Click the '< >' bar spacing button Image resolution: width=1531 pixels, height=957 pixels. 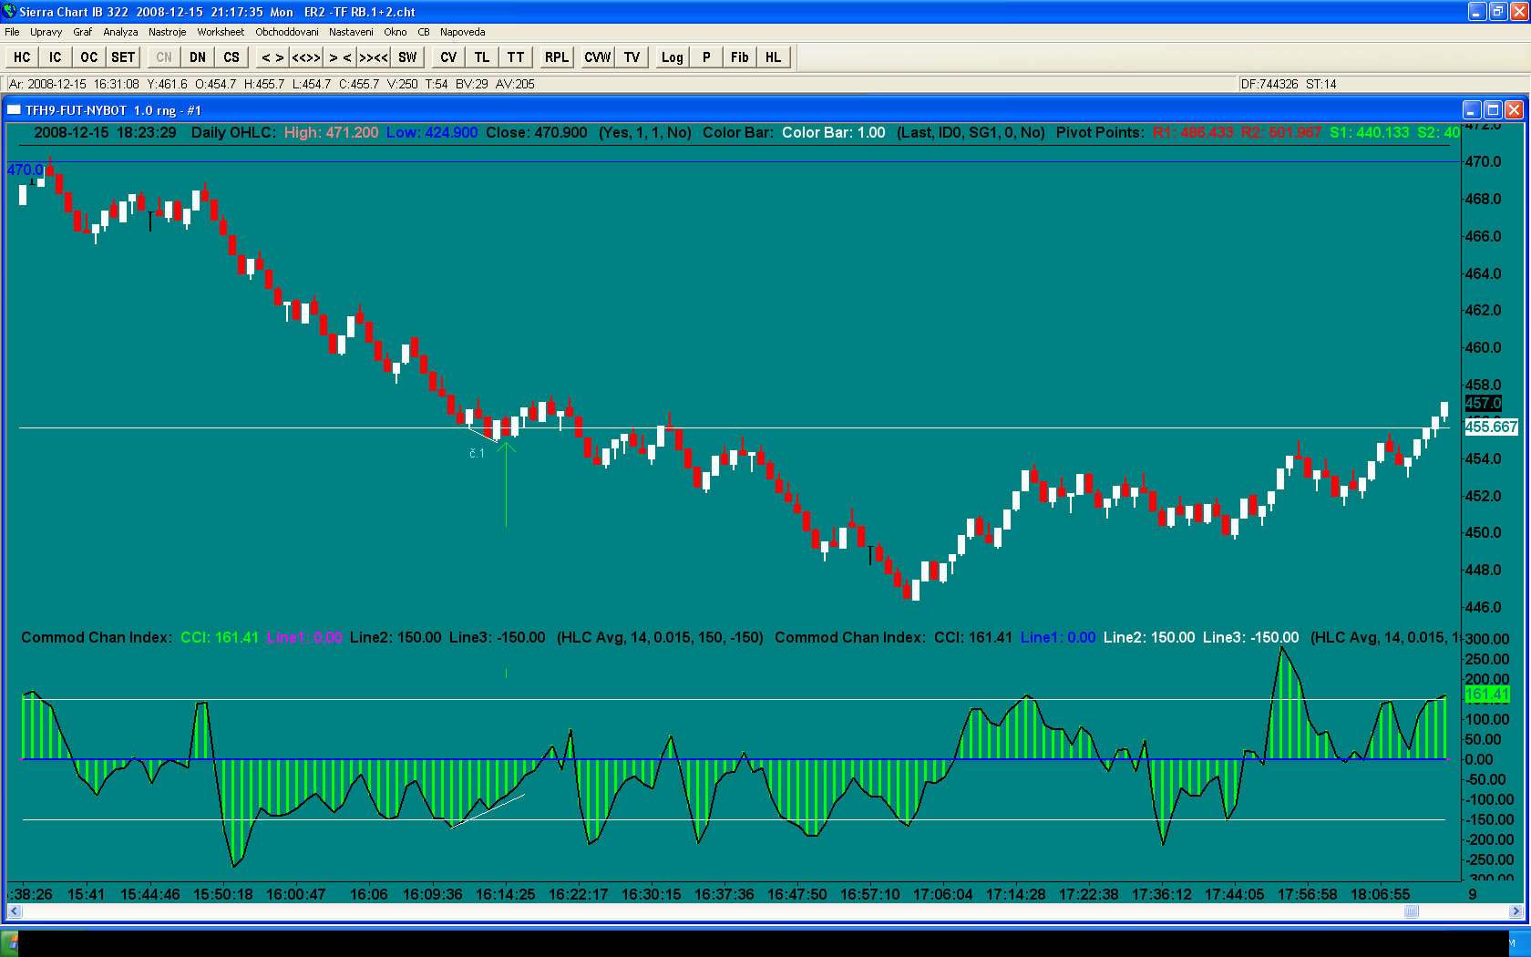point(272,57)
